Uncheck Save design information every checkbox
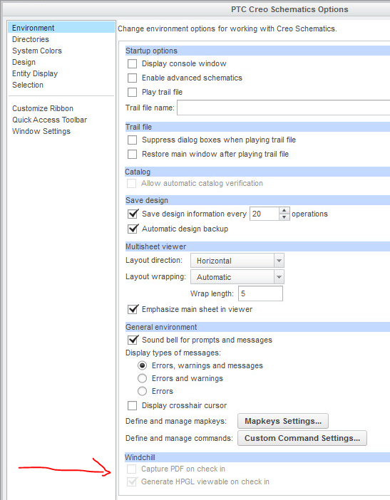The height and width of the screenshot is (500, 390). pyautogui.click(x=133, y=214)
